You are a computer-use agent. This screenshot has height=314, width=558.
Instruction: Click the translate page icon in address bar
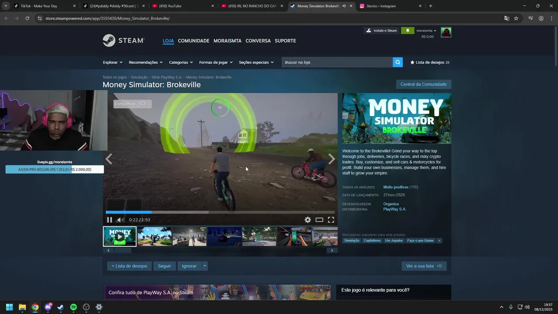507,18
